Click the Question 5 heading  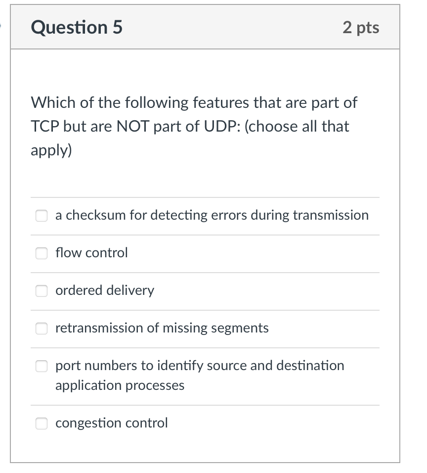[x=76, y=27]
